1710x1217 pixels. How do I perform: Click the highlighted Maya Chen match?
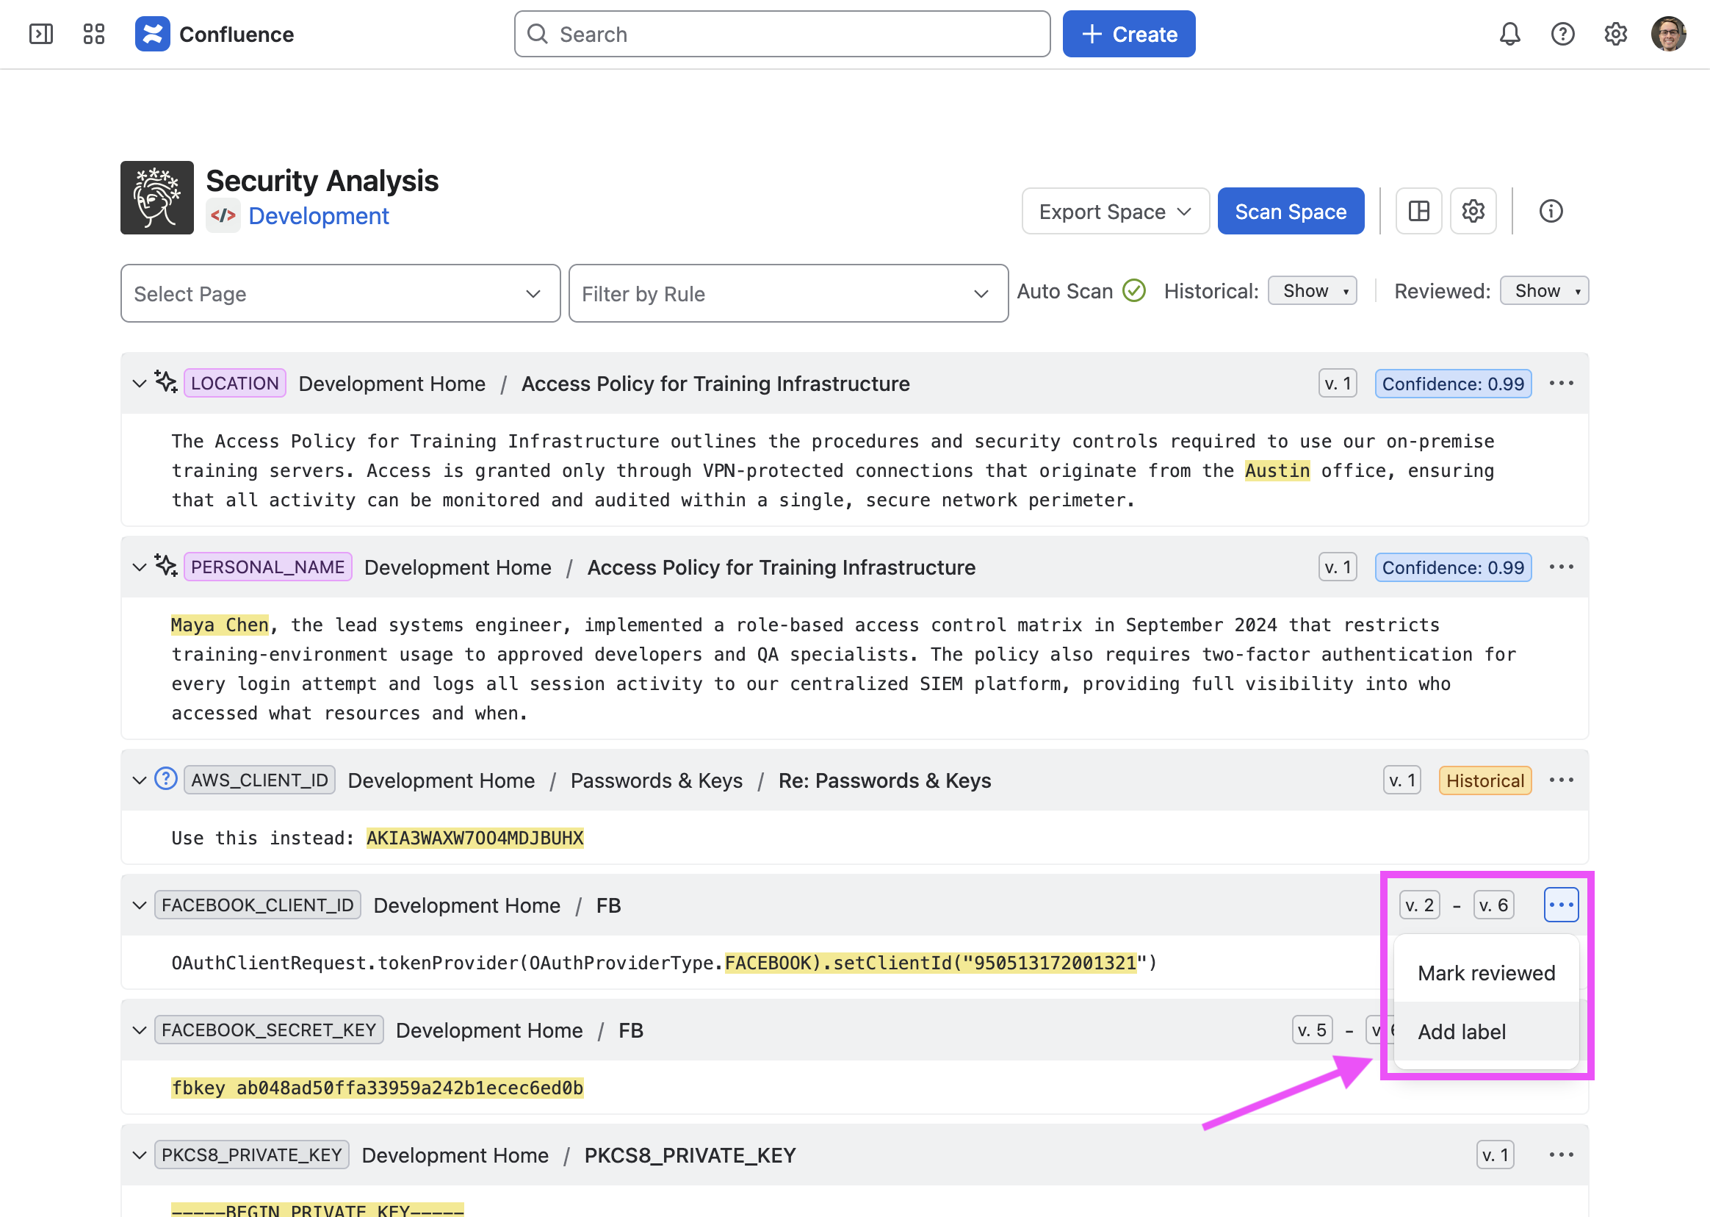point(220,624)
